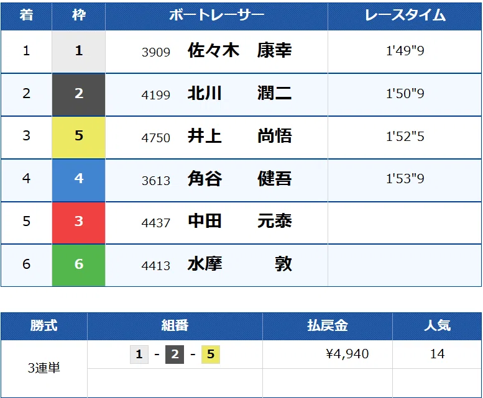
Task: Open racer 佐々木 康幸 profile
Action: pos(240,50)
